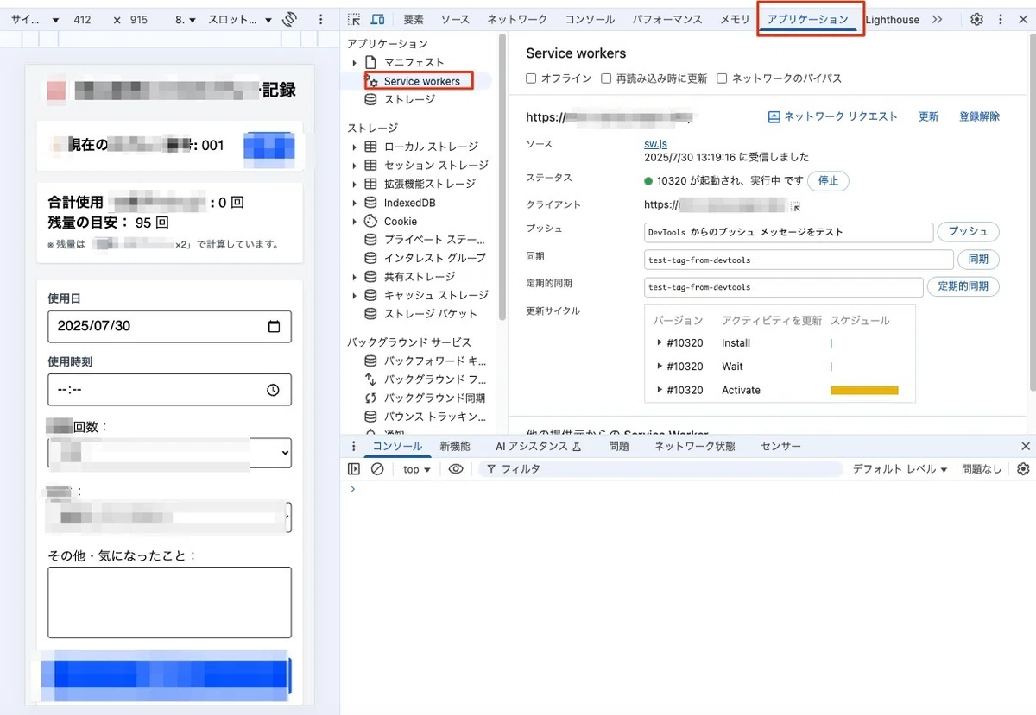Toggle the console sidebar icon

tap(354, 469)
